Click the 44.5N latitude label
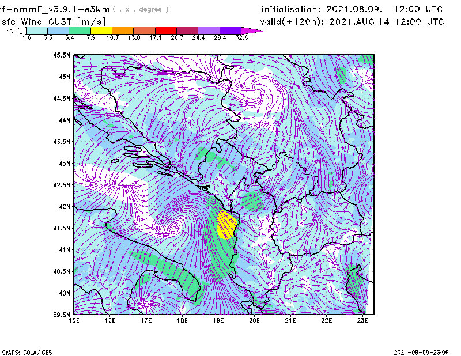Screen dimensions: 461x356 coord(62,98)
